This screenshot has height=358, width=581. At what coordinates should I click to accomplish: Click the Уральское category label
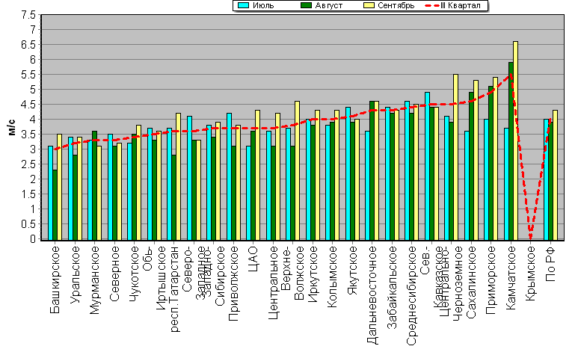point(75,274)
